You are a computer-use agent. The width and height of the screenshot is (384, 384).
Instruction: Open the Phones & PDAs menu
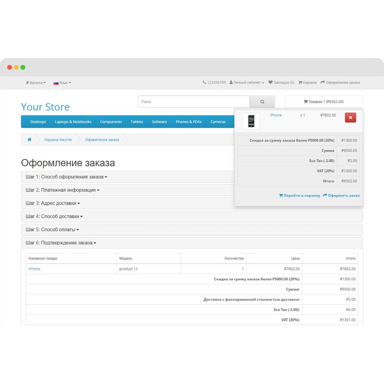coord(189,122)
